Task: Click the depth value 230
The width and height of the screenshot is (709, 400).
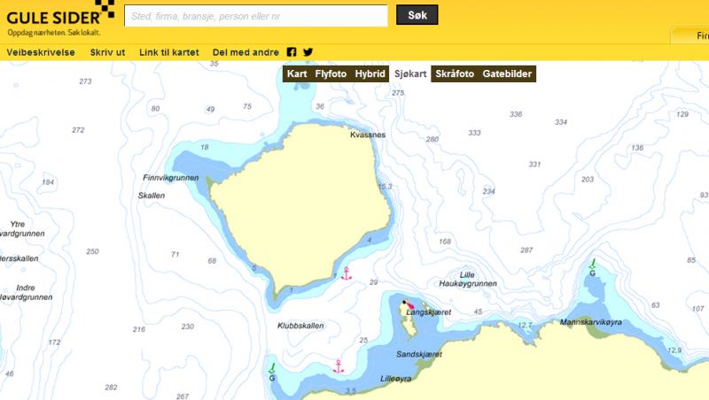Action: tap(188, 327)
